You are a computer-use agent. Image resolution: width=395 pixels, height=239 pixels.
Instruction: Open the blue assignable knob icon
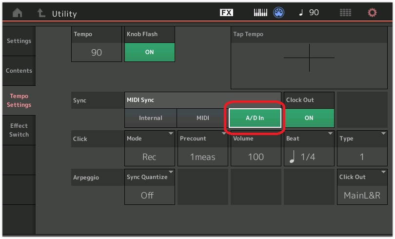(279, 13)
